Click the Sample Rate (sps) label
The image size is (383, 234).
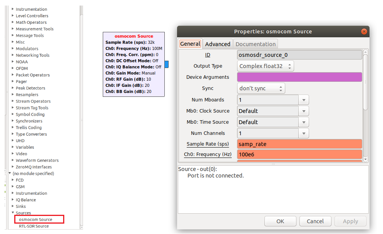click(207, 144)
